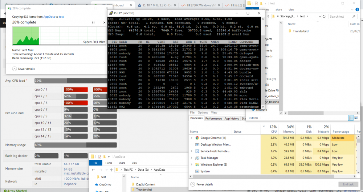Image resolution: width=363 pixels, height=192 pixels.
Task: Click the PuTTY icon in title bar
Action: [111, 13]
